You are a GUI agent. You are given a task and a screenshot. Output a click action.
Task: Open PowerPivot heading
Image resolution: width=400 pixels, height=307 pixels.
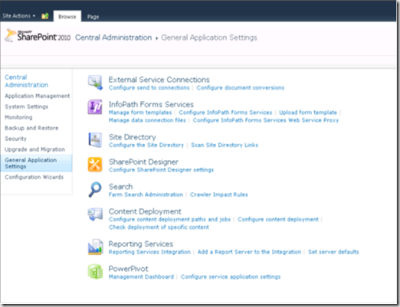click(128, 269)
